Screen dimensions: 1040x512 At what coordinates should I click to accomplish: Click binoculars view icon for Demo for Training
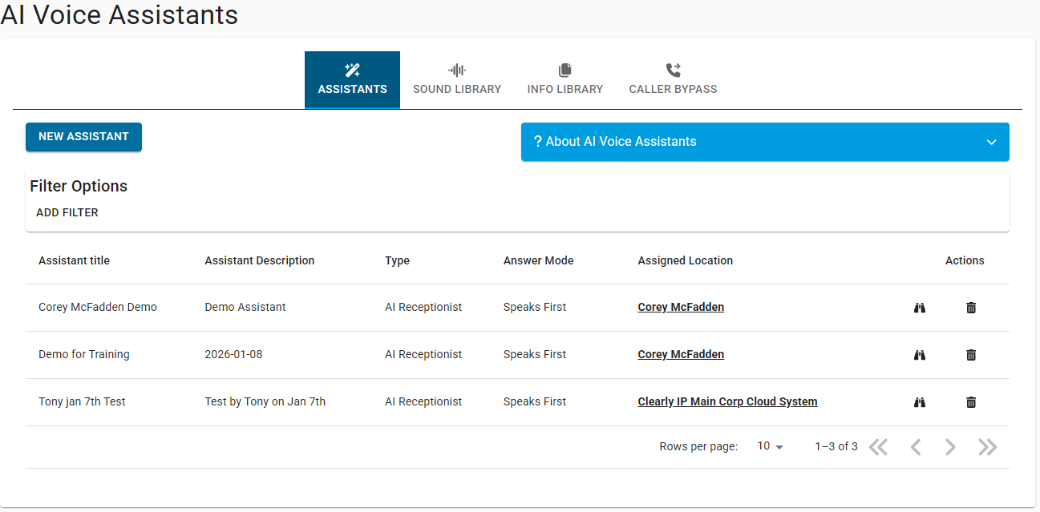(920, 355)
